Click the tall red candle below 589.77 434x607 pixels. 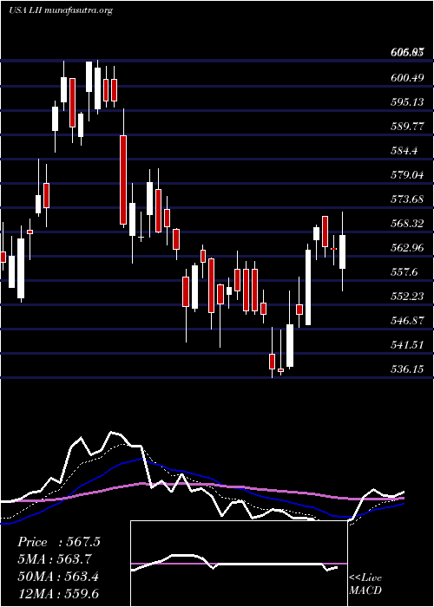[x=123, y=180]
